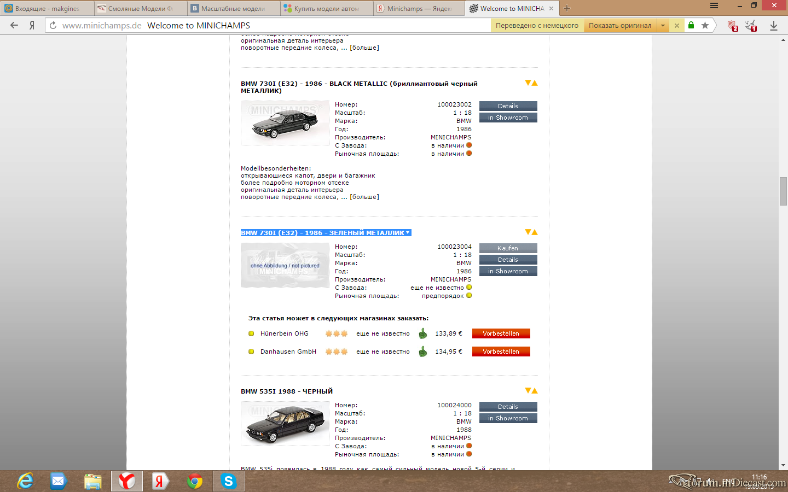
Task: Go back with the browser back arrow
Action: click(x=14, y=25)
